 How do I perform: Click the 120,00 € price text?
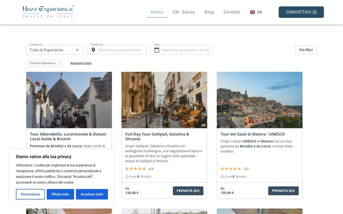[132, 193]
